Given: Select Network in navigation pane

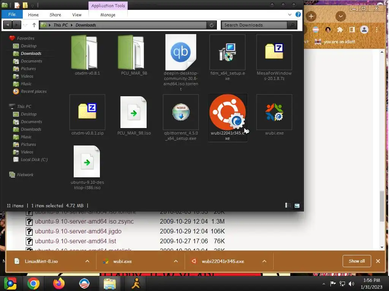Looking at the screenshot, I should (21, 175).
